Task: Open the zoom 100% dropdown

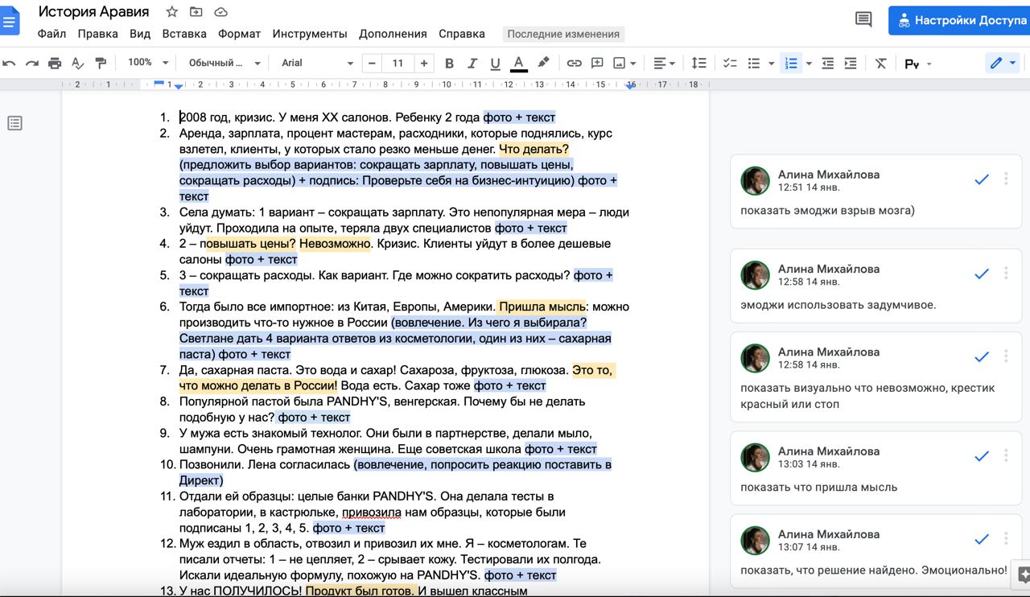Action: (x=148, y=63)
